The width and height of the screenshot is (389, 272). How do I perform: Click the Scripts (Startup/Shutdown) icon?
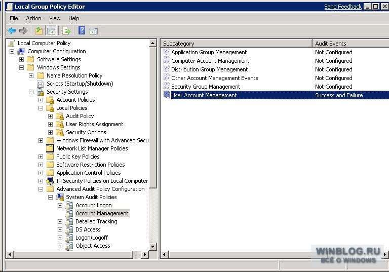[40, 84]
